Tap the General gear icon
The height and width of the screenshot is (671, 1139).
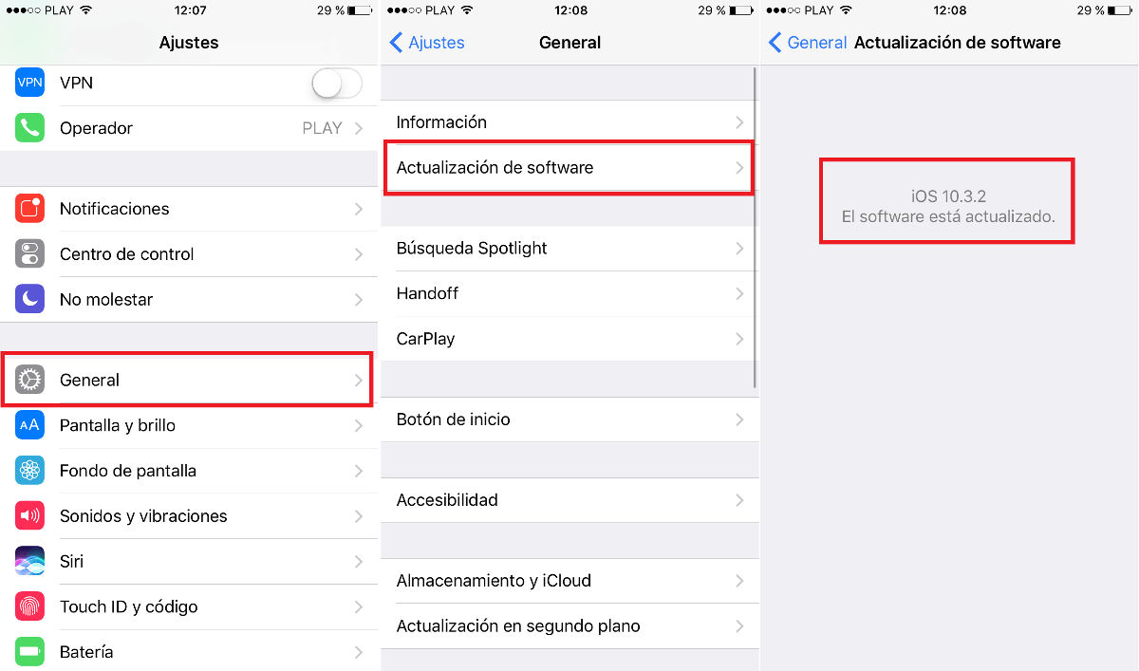(x=30, y=380)
